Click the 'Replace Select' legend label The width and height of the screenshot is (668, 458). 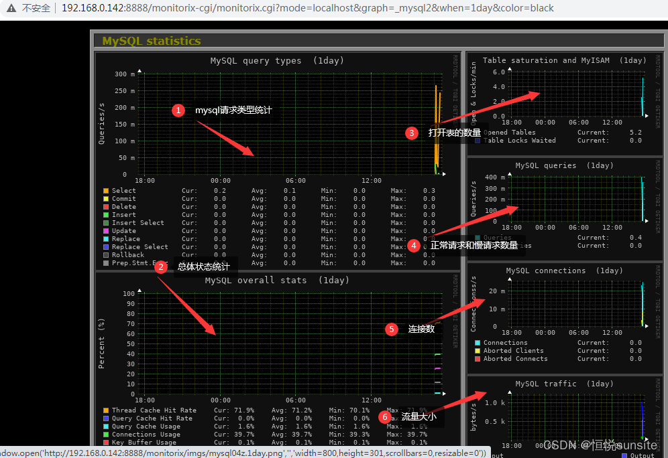pyautogui.click(x=140, y=247)
